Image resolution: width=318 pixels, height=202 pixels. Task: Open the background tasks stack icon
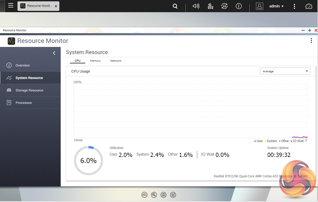tap(210, 6)
